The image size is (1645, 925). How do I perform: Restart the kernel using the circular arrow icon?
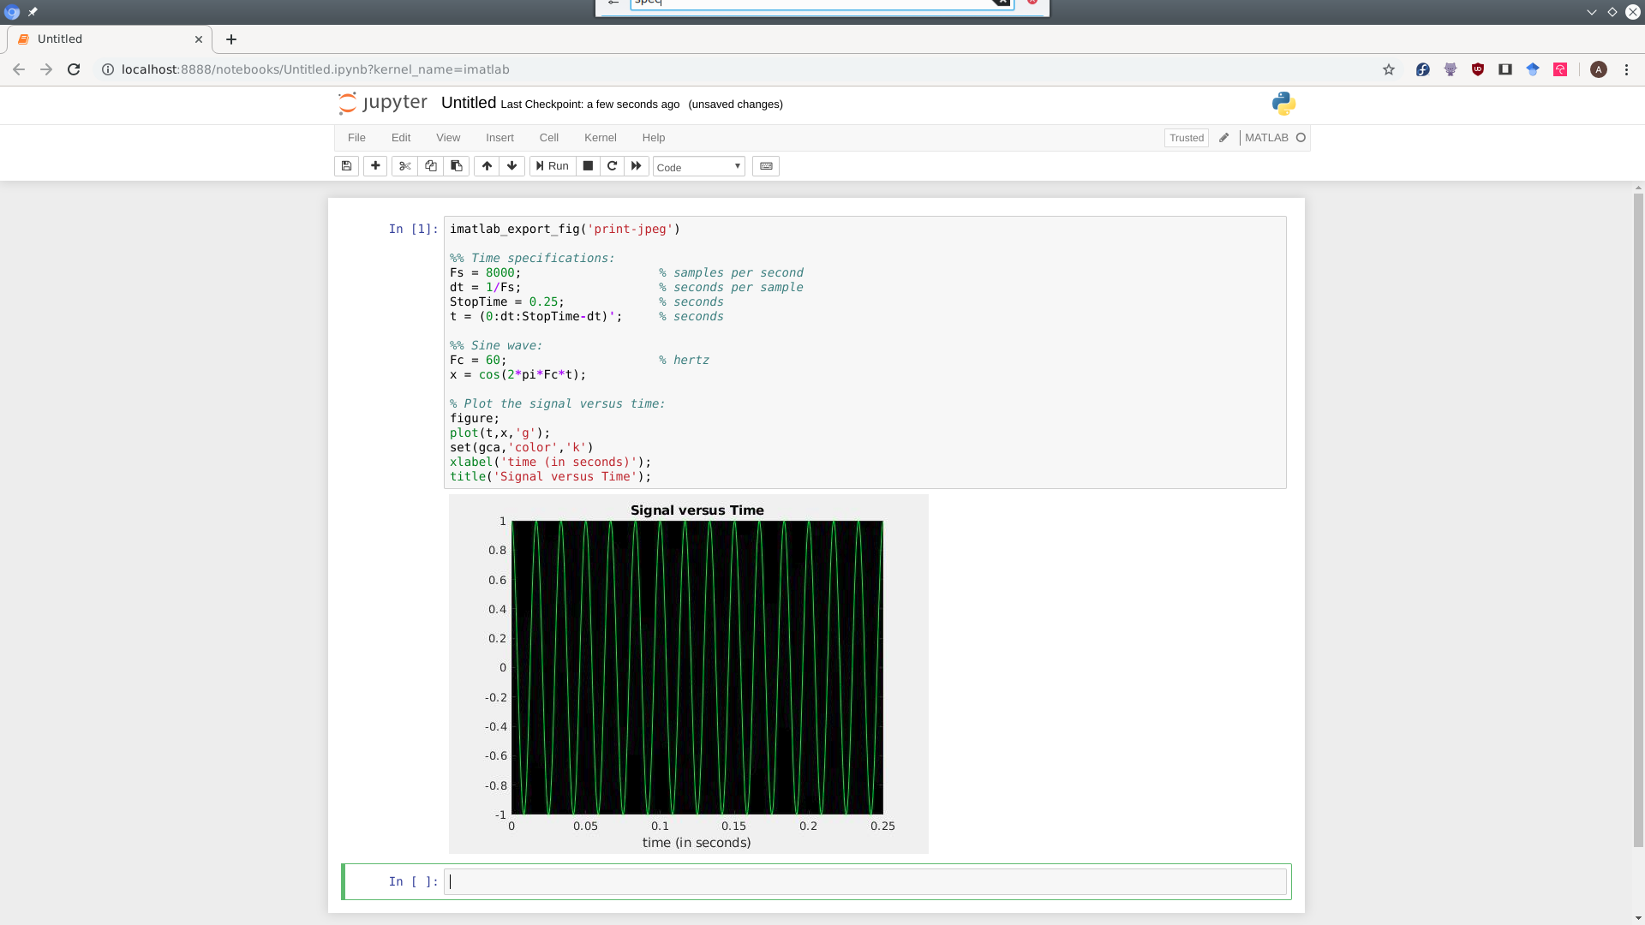(x=612, y=165)
